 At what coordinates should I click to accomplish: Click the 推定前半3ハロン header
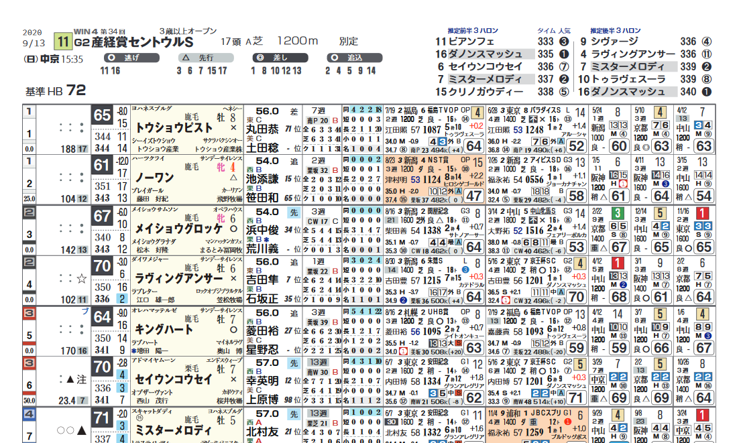pos(473,31)
